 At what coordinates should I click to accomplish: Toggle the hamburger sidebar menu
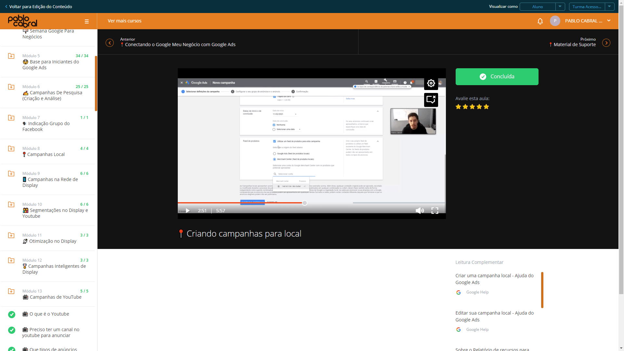point(87,21)
